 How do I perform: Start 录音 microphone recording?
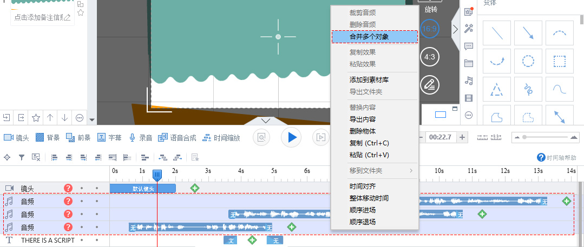[x=141, y=137]
